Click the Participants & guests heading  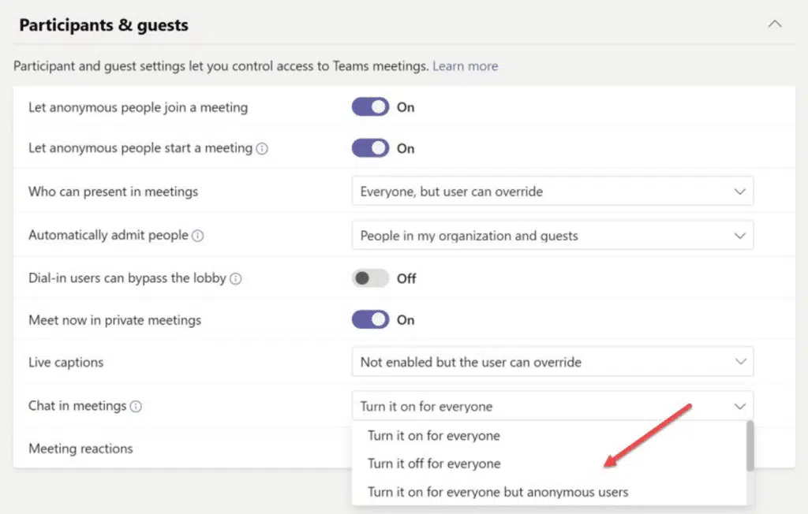tap(103, 24)
